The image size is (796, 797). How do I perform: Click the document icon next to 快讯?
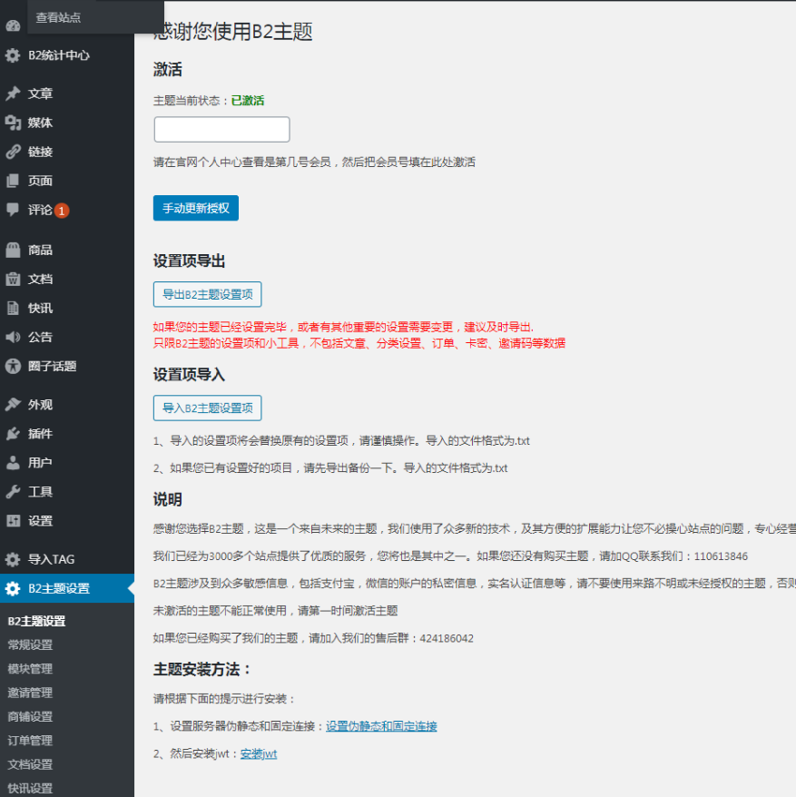(x=13, y=308)
